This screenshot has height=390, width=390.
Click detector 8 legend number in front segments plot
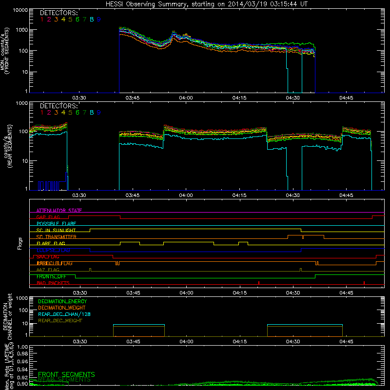[92, 19]
